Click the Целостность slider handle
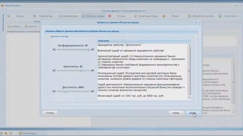The width and height of the screenshot is (243, 136). pyautogui.click(x=81, y=71)
